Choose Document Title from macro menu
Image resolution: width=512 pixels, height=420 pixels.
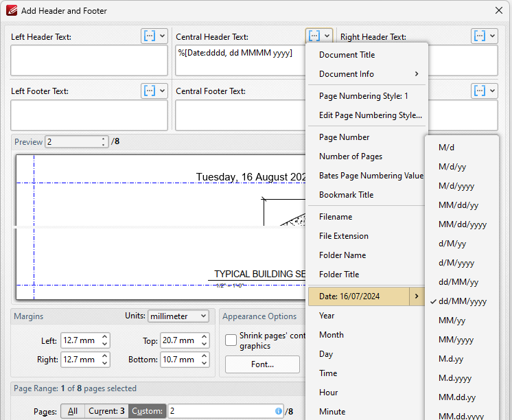pos(366,55)
